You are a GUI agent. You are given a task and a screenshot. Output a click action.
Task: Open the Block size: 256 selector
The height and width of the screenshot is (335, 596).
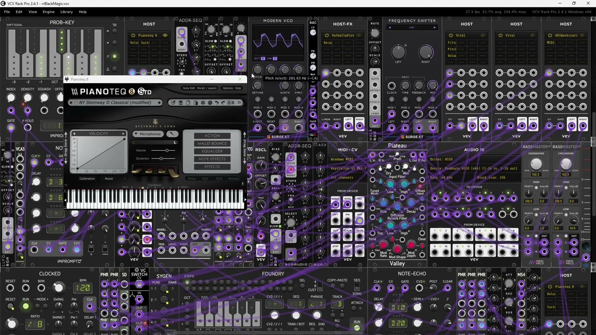pos(496,177)
